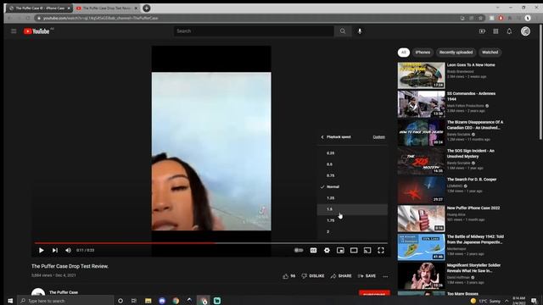The width and height of the screenshot is (543, 305).
Task: Select the All filter chip
Action: pos(404,53)
